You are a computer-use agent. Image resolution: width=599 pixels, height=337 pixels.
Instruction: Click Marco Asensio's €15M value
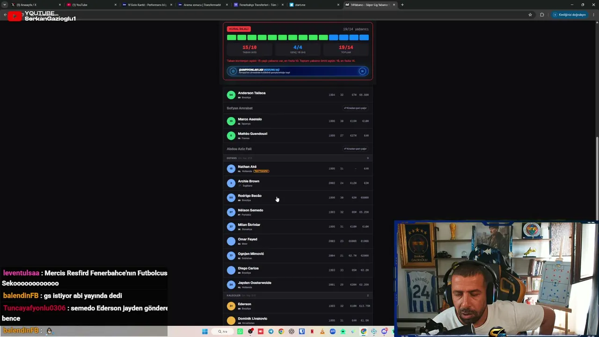(353, 121)
